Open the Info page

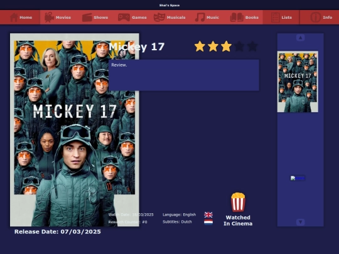(x=320, y=18)
